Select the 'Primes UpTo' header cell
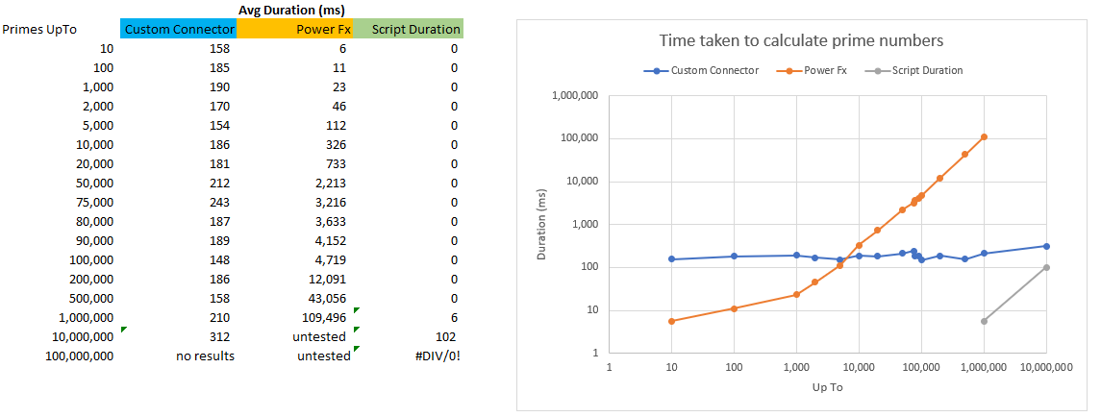Viewport: 1101px width, 417px height. [39, 30]
